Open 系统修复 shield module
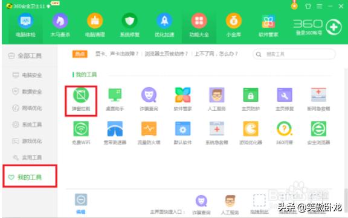This screenshot has height=218, width=348. [130, 25]
